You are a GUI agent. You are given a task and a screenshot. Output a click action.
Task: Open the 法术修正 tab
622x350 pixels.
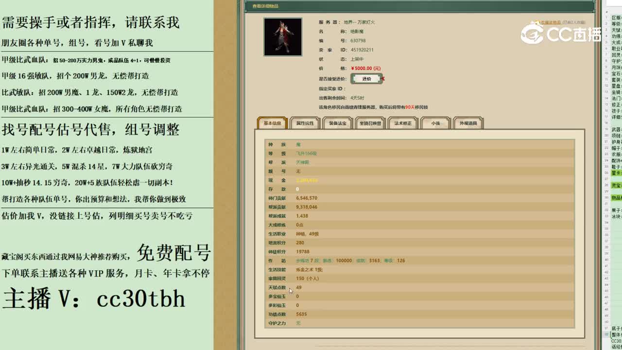(403, 123)
